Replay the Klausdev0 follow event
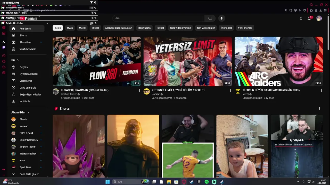This screenshot has width=330, height=185. coord(95,8)
